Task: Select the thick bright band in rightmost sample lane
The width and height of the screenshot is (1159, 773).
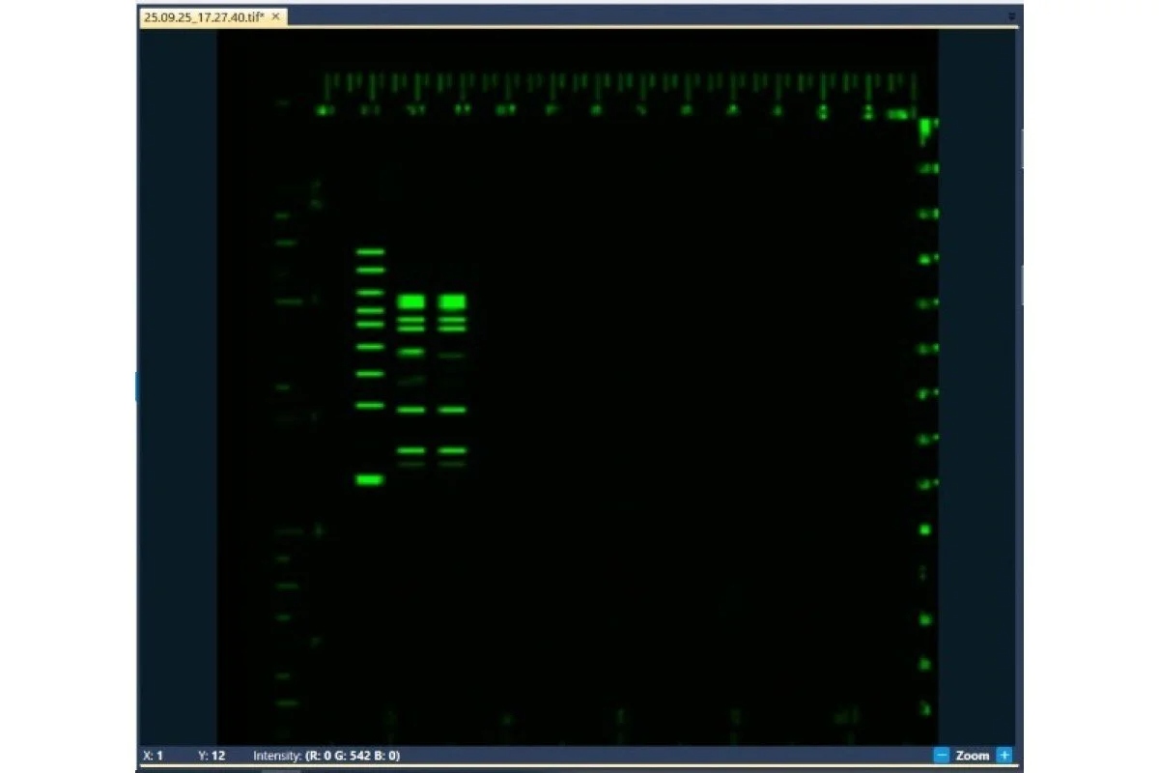Action: tap(453, 301)
